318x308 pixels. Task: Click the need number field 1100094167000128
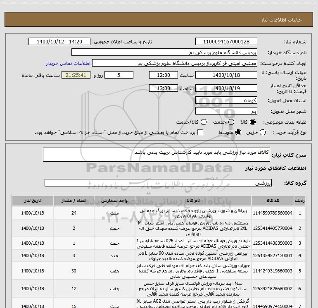click(x=226, y=42)
